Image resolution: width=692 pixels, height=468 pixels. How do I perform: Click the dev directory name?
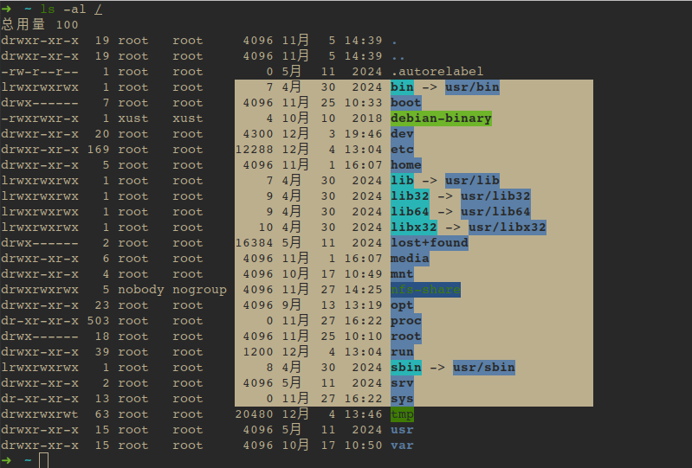[402, 133]
